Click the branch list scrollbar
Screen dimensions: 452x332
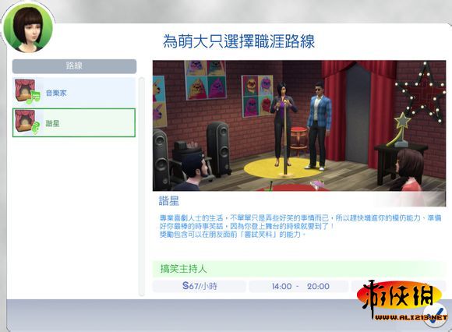coord(142,186)
